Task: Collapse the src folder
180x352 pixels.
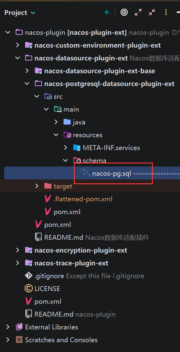Action: [x=37, y=96]
